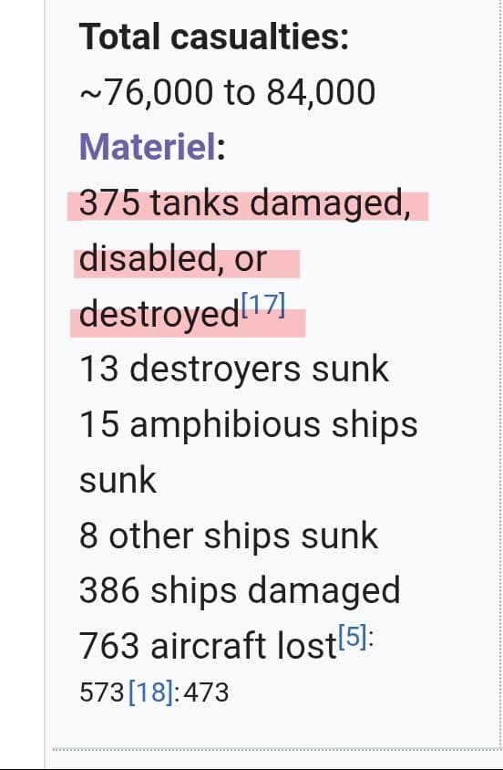Viewport: 503px width, 770px height.
Task: Click the word tanks in highlighted line
Action: (195, 203)
